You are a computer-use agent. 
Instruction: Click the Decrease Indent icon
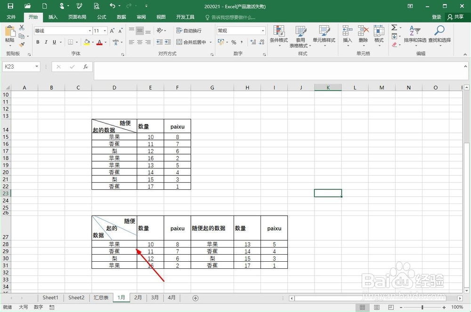(160, 42)
